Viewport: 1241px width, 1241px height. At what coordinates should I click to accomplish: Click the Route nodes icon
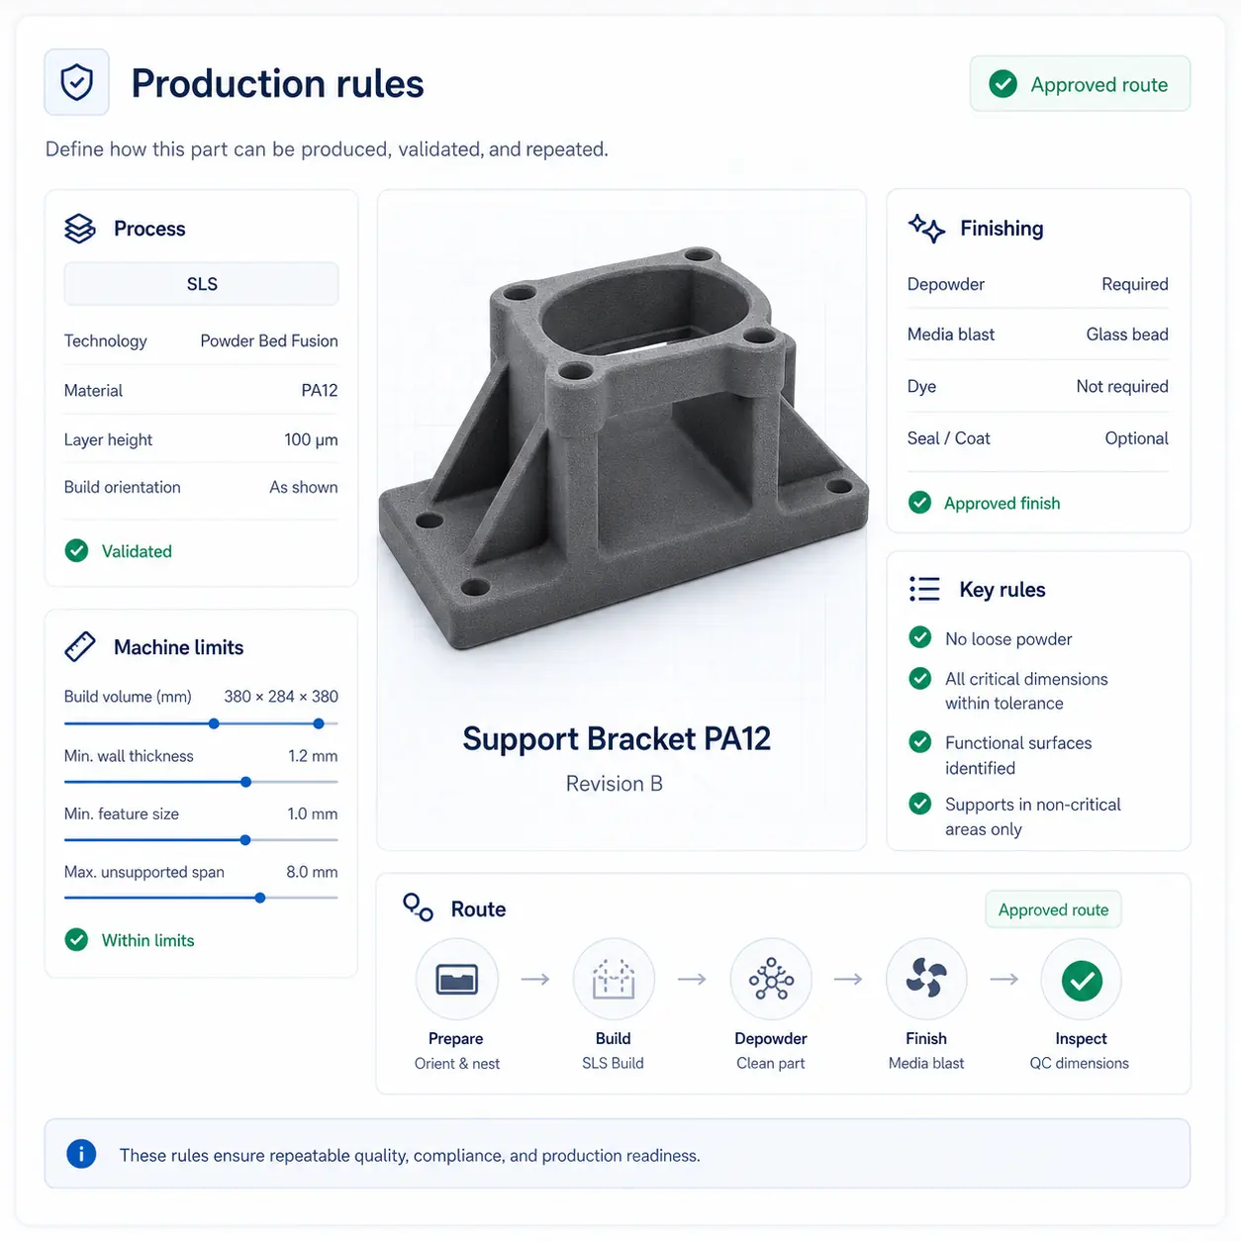(418, 907)
